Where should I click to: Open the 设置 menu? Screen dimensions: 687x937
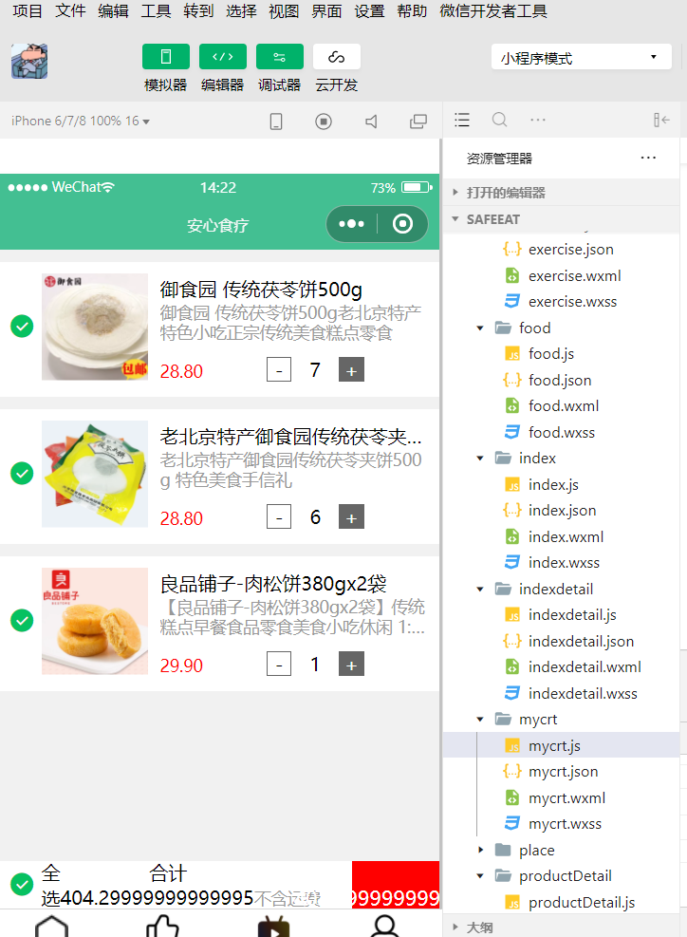pos(369,10)
